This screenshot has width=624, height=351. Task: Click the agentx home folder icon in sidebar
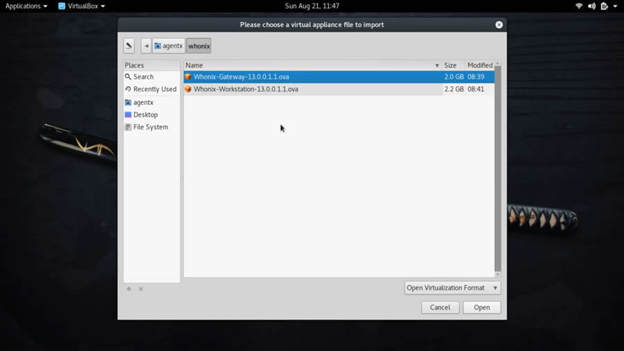128,102
